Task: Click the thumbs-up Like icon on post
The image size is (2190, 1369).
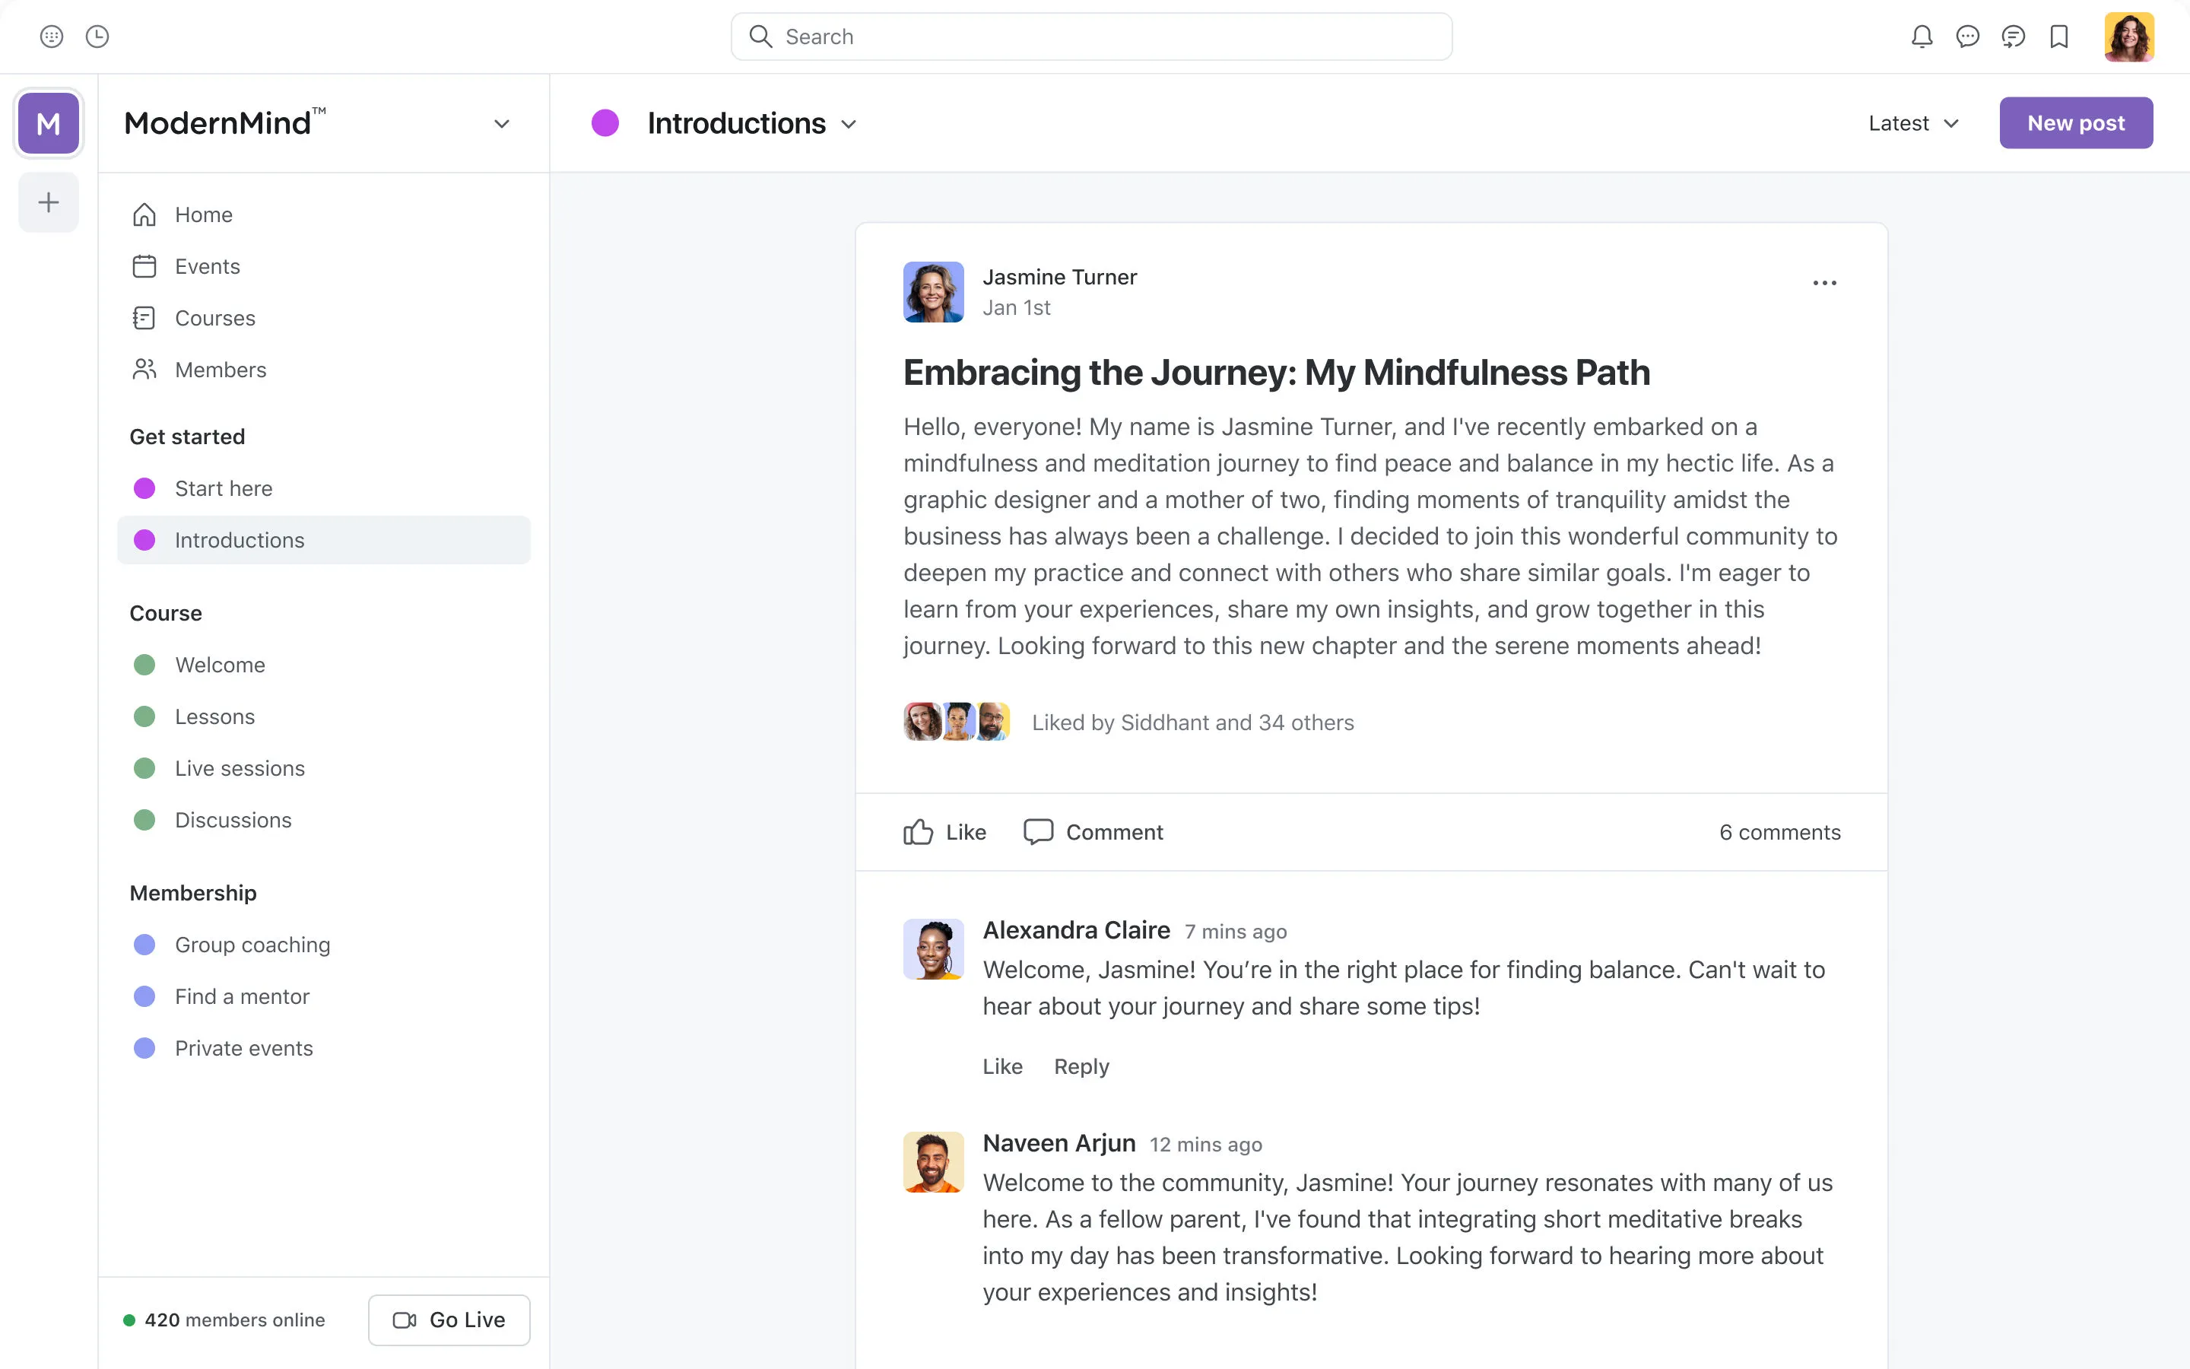Action: point(918,831)
